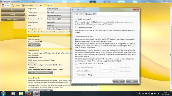
Task: Open media player from taskbar
Action: click(13, 94)
